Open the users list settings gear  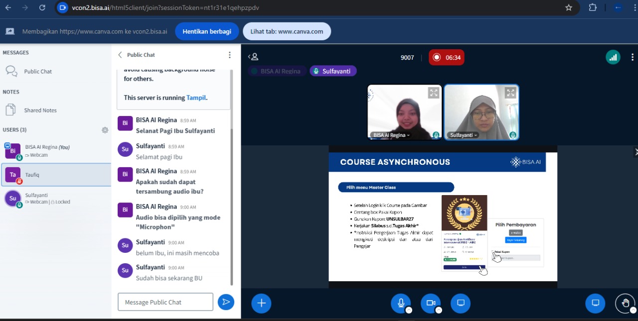tap(105, 130)
